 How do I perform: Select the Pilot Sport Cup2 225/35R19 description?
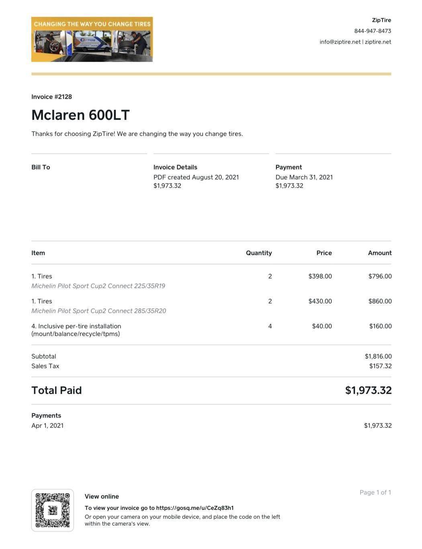coord(98,286)
